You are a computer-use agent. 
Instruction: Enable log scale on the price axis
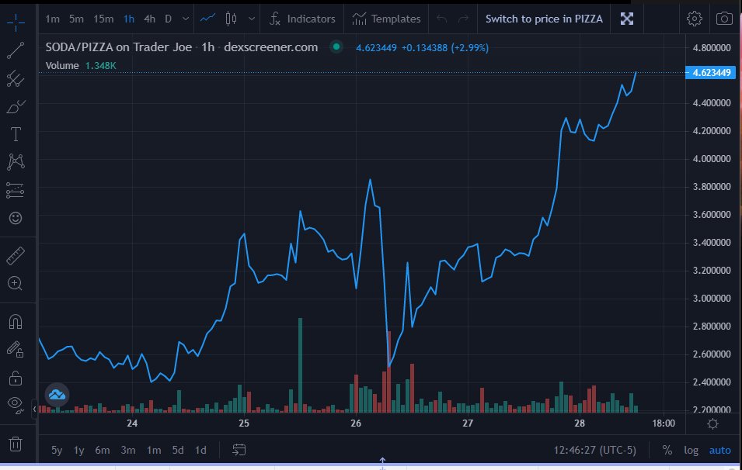pos(691,449)
